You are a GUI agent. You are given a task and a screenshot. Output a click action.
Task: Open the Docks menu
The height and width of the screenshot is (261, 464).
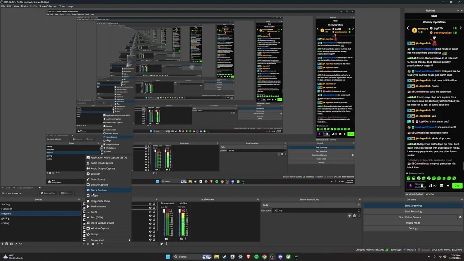[24, 6]
